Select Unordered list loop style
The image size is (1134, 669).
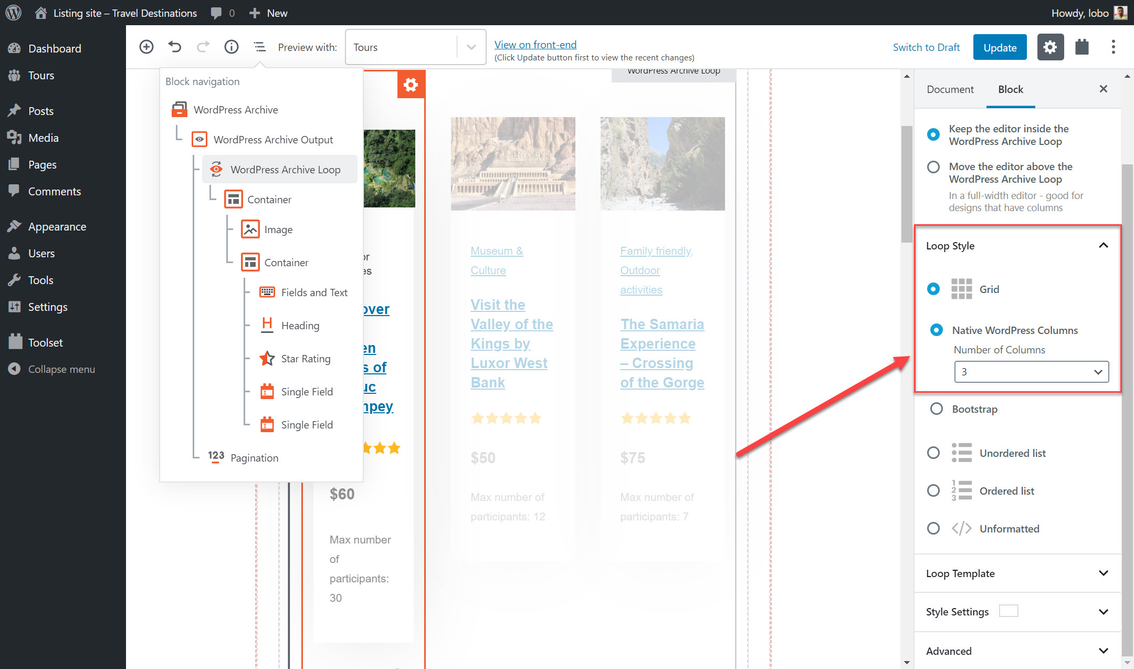click(x=933, y=453)
